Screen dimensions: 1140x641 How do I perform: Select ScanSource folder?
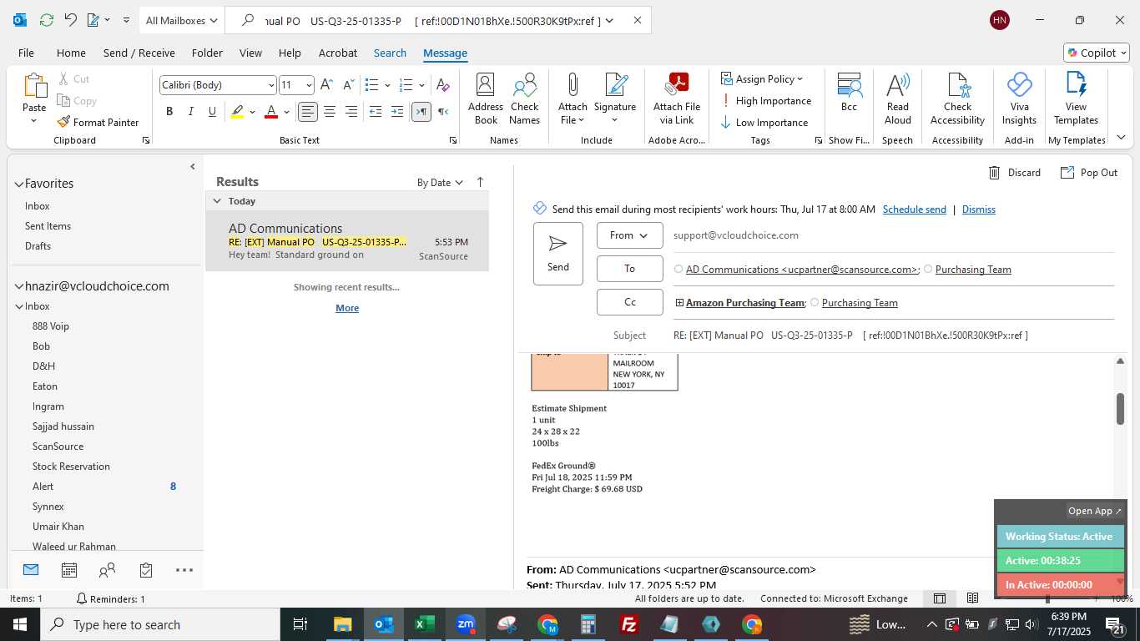pyautogui.click(x=58, y=447)
